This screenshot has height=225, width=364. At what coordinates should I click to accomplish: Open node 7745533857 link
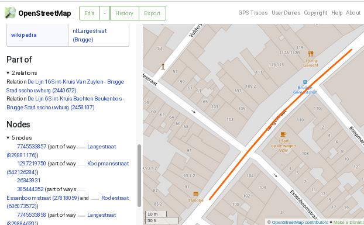pyautogui.click(x=32, y=147)
